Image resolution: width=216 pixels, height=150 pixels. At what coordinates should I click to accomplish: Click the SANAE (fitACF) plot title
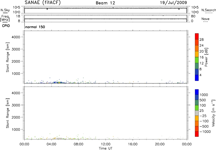point(43,2)
